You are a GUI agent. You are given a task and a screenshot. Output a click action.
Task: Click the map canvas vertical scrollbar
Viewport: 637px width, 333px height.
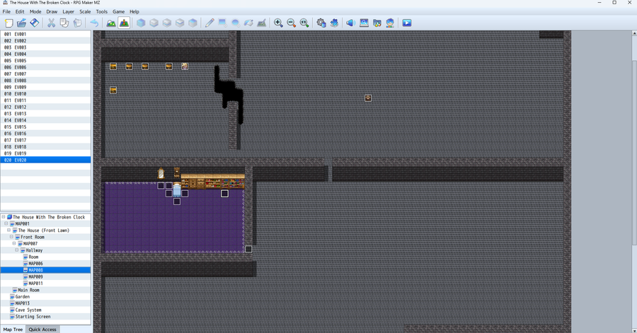[634, 152]
